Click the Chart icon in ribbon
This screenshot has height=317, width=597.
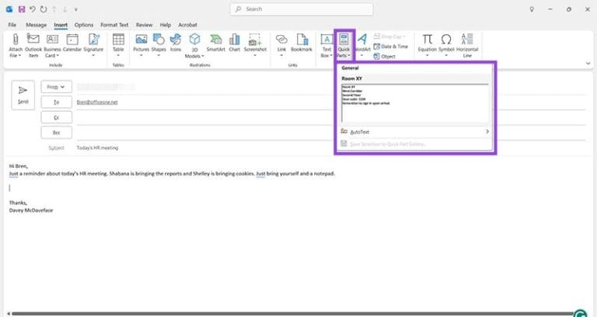tap(236, 40)
